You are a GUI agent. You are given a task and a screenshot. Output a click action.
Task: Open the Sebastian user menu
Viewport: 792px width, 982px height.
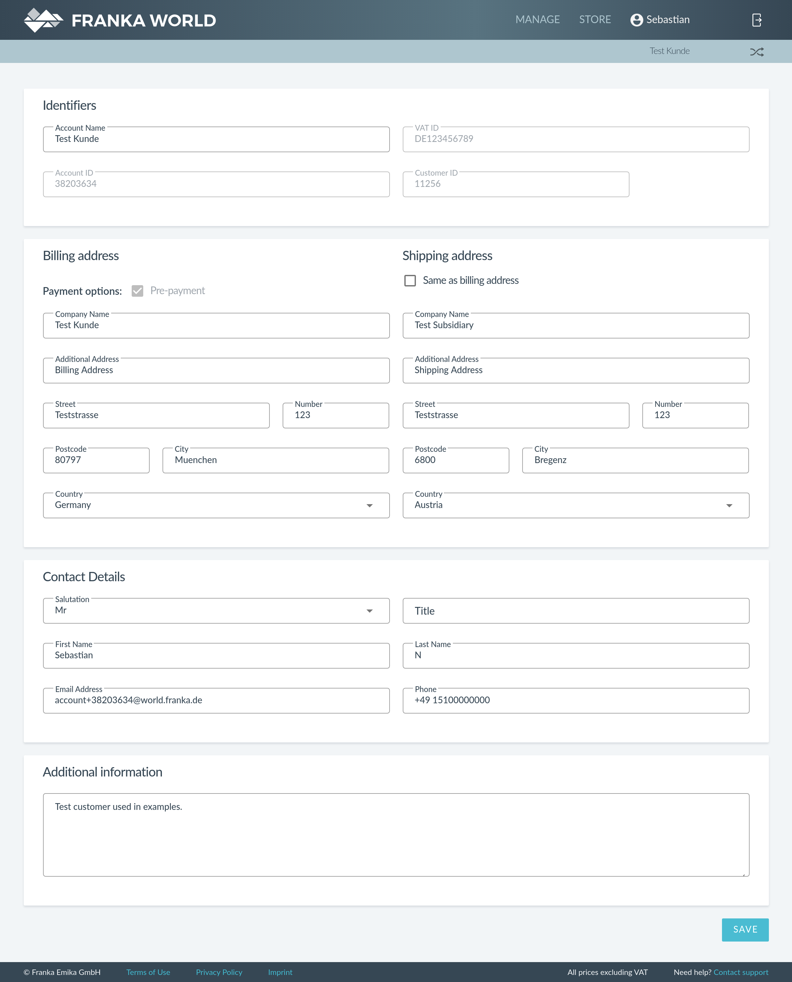click(660, 20)
